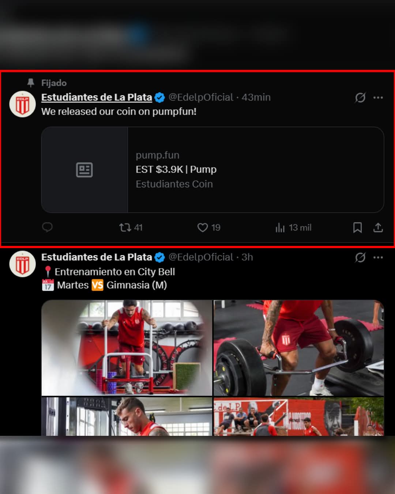Bookmark the pinned pumpfun tweet
Viewport: 395px width, 494px height.
pyautogui.click(x=357, y=228)
